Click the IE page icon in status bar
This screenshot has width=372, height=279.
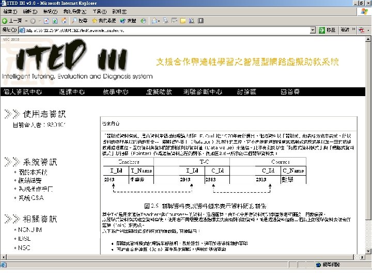pyautogui.click(x=4, y=265)
